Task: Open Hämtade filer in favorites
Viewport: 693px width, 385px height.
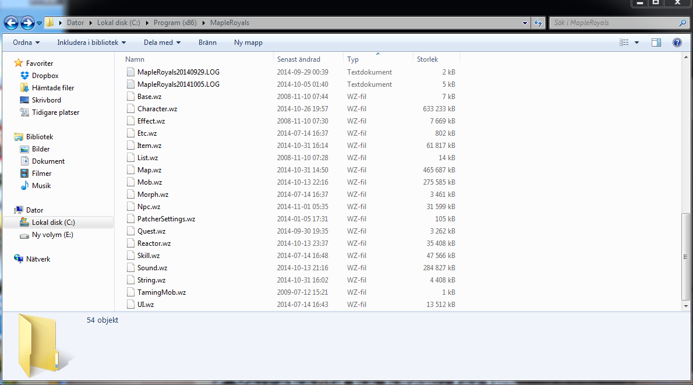Action: click(x=53, y=88)
